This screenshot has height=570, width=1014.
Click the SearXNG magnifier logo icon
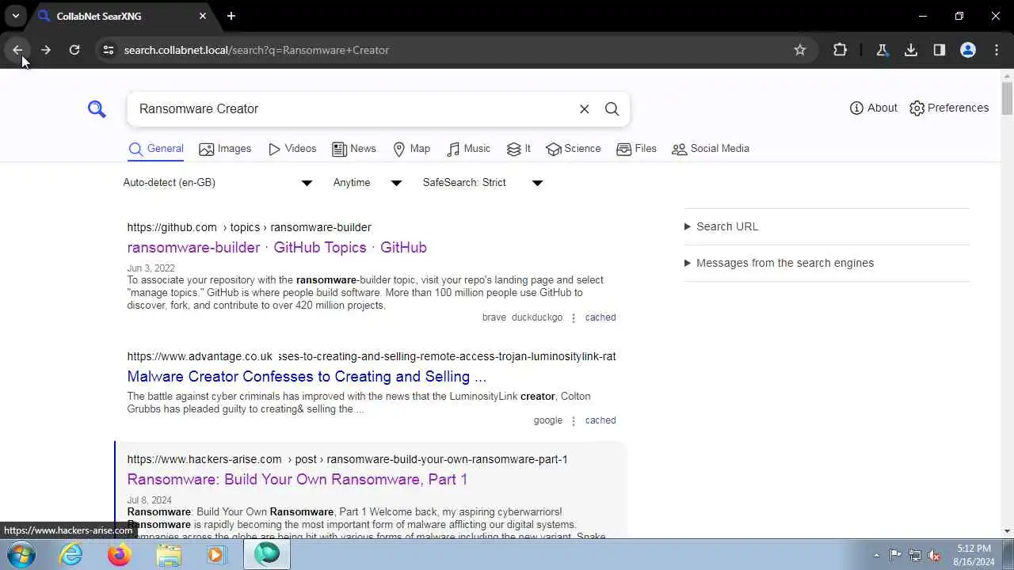point(97,109)
